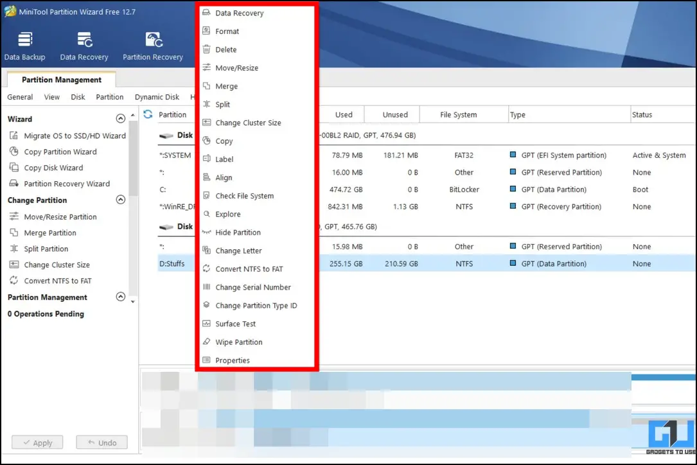Sort by the File System column header
This screenshot has width=697, height=465.
tap(464, 114)
